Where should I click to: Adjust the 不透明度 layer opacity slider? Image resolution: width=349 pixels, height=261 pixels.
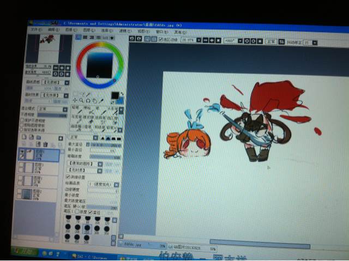[x=52, y=115]
